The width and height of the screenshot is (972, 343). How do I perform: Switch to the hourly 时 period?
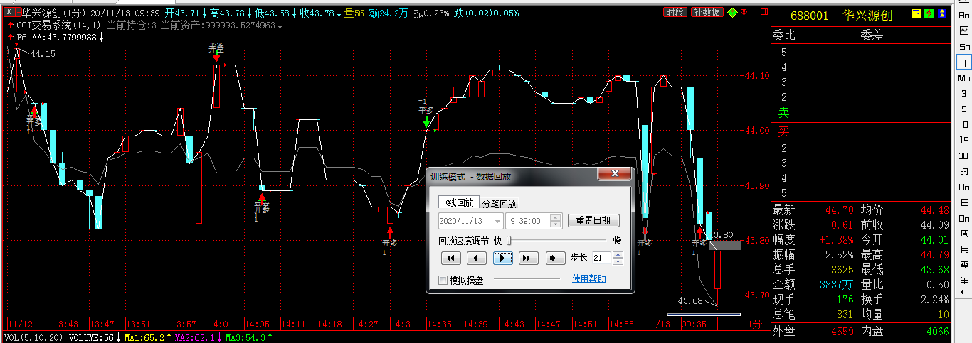[x=964, y=171]
